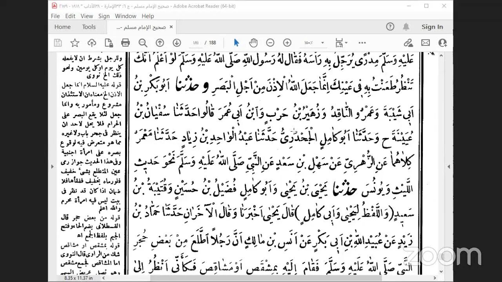Print the document
This screenshot has width=502, height=282.
tap(125, 43)
